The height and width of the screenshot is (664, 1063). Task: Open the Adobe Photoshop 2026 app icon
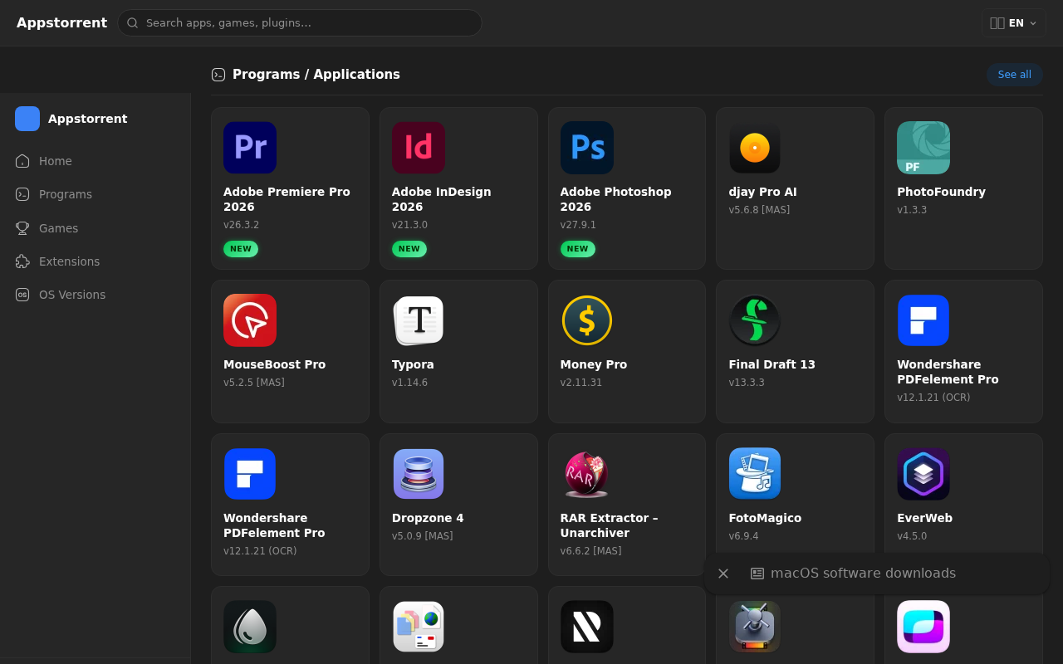tap(587, 148)
